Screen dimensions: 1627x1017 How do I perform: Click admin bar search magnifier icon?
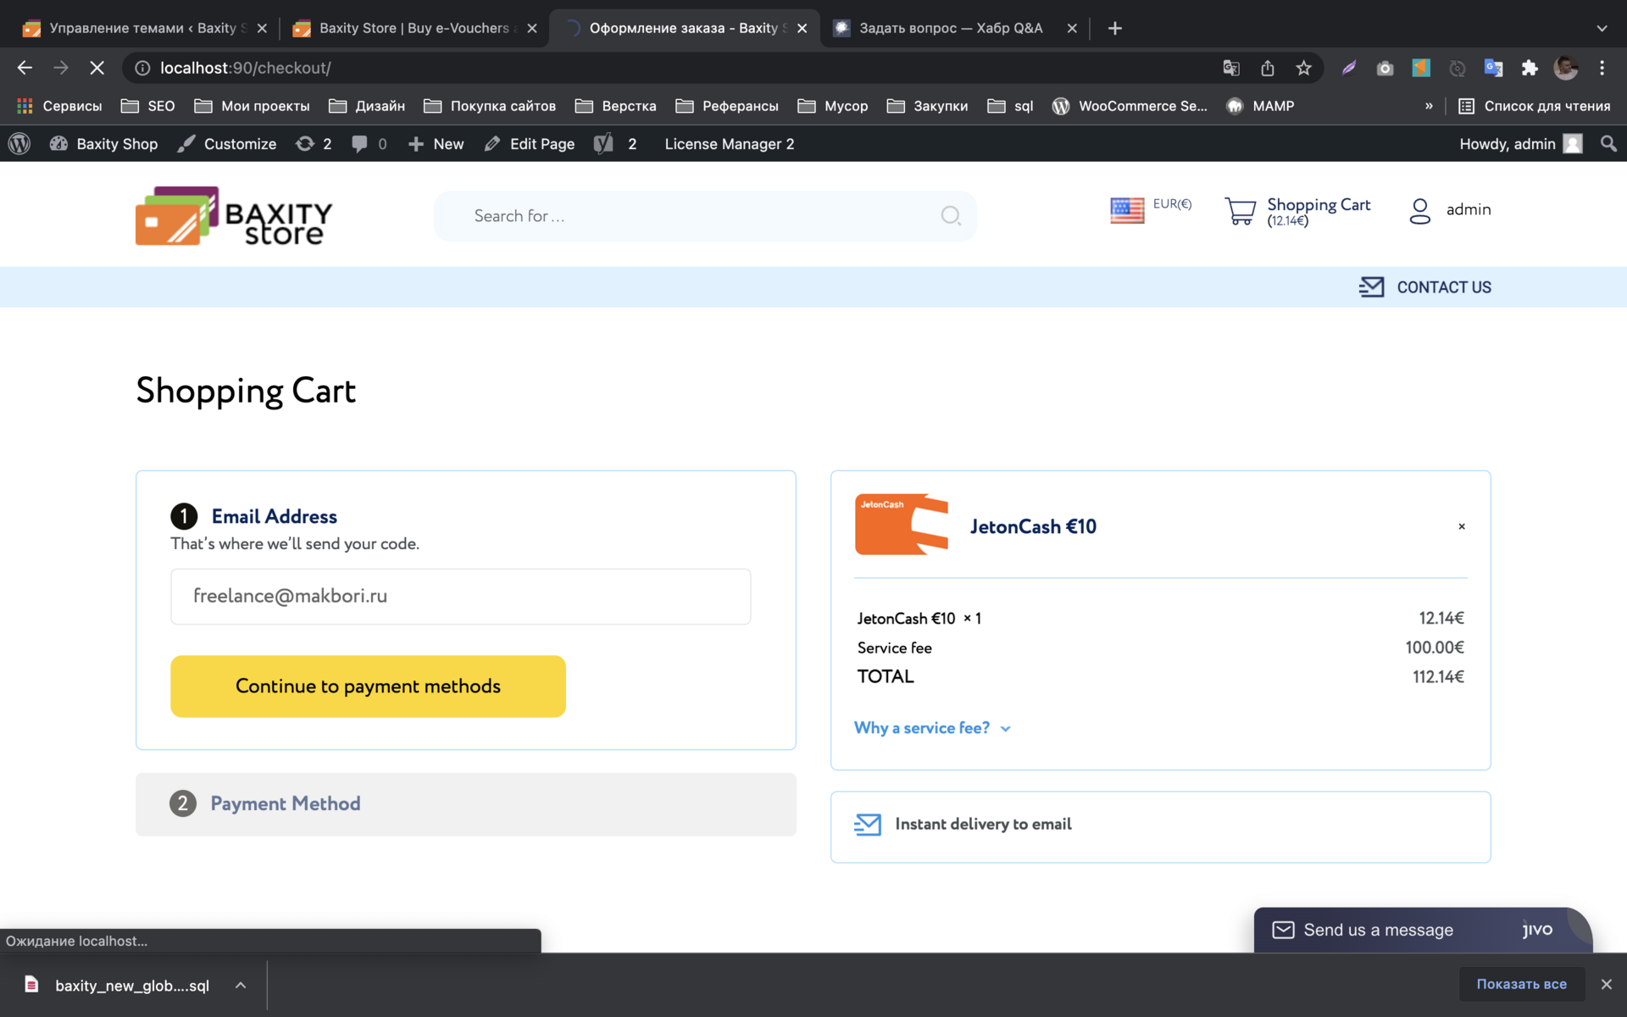coord(1608,144)
